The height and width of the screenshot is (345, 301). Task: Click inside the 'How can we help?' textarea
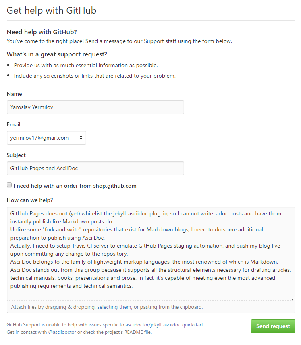(151, 254)
